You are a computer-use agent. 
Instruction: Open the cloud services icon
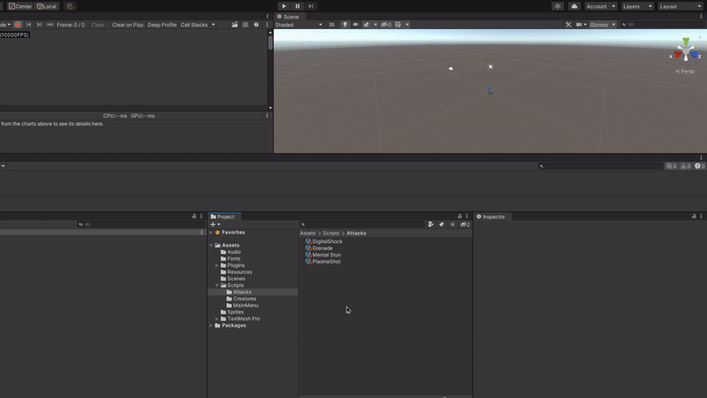[574, 6]
